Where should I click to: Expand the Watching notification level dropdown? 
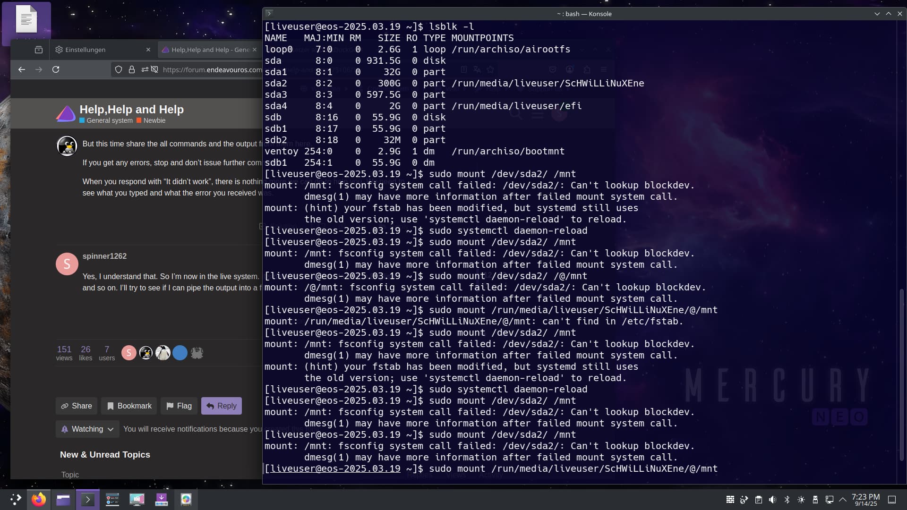click(x=87, y=429)
